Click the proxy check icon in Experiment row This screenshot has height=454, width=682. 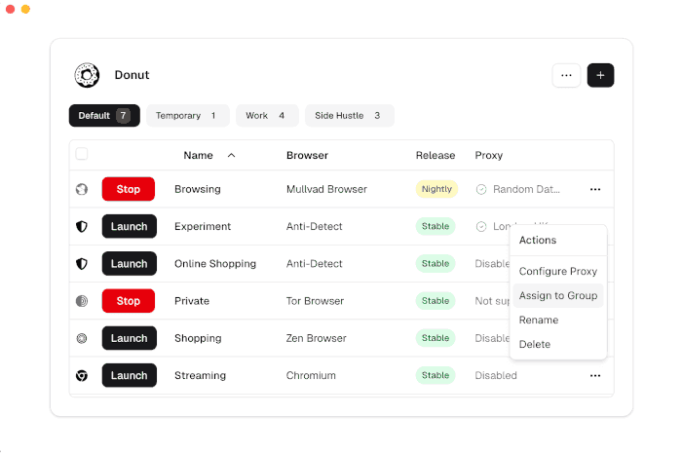[481, 227]
